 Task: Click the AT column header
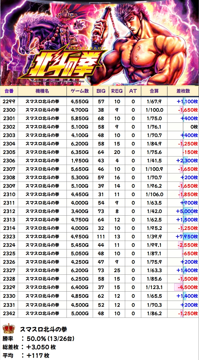click(x=133, y=91)
